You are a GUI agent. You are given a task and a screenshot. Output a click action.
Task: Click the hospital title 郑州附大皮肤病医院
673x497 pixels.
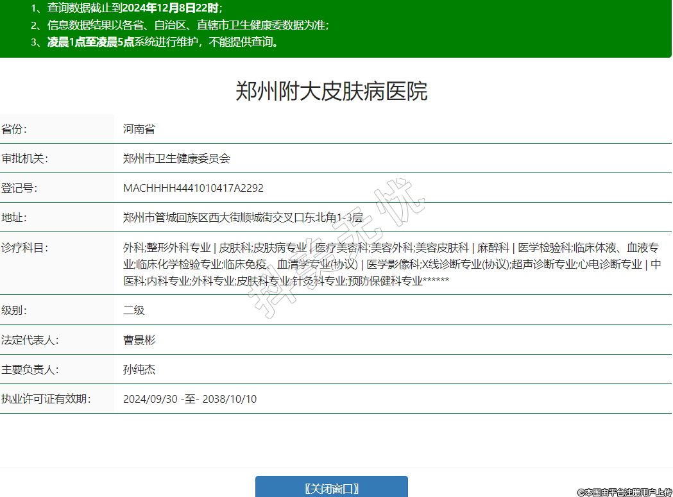point(331,92)
